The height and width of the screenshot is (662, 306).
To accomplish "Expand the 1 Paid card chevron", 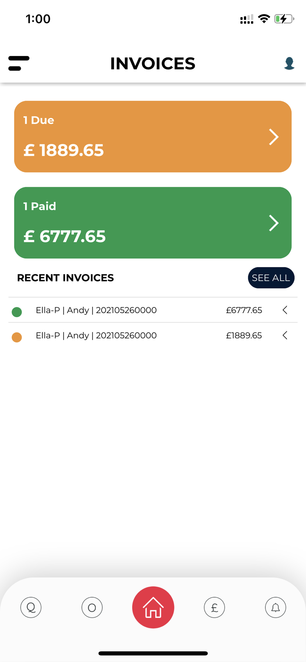I will (x=274, y=223).
